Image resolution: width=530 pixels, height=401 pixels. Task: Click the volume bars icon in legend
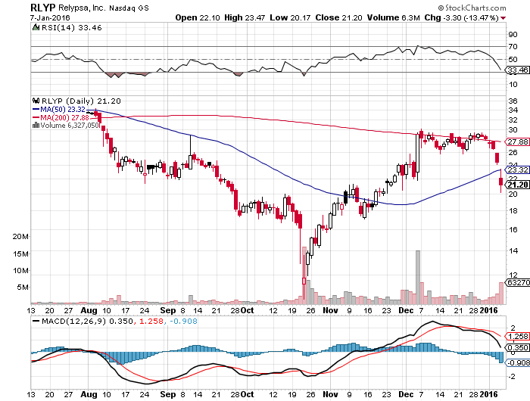pos(36,126)
